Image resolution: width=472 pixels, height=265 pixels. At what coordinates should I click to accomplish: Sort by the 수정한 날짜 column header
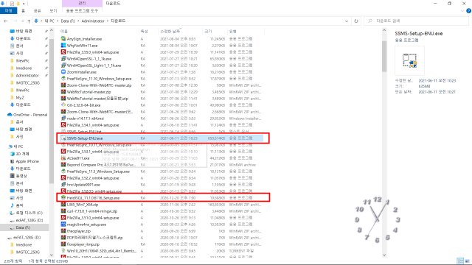170,31
